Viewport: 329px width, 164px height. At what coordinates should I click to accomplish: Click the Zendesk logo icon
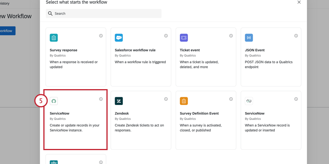119,101
